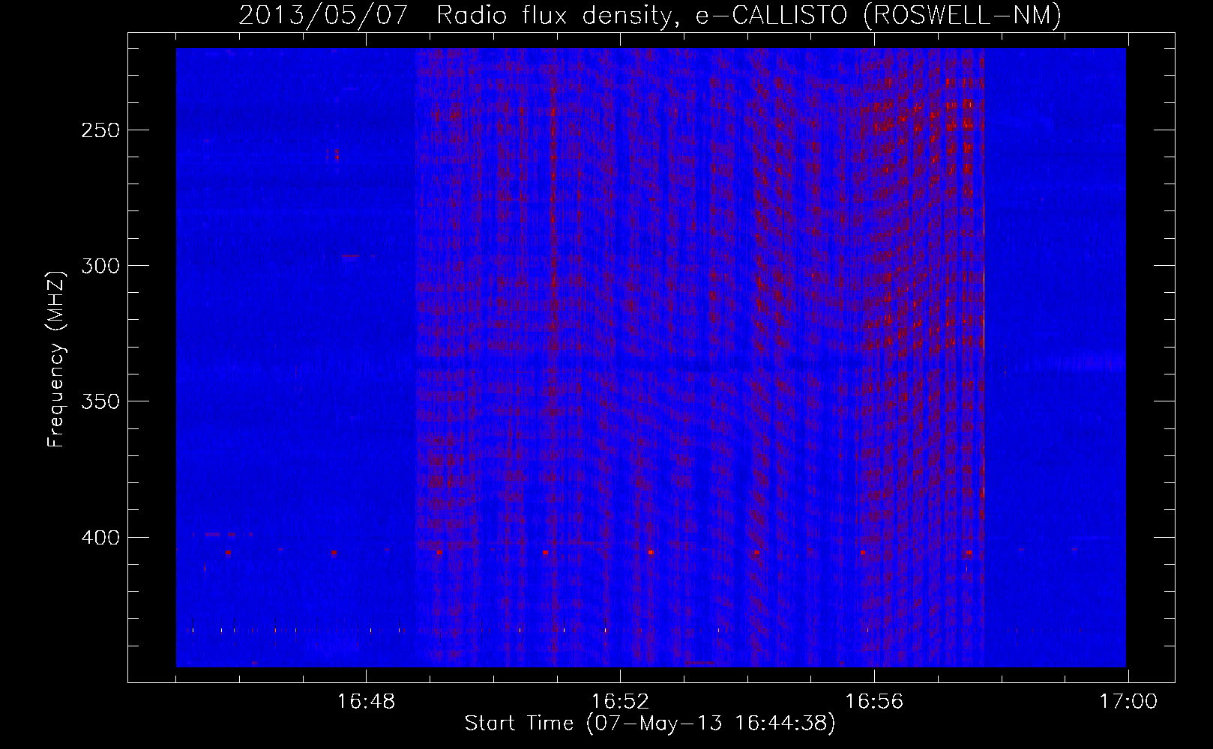Click the plot title date 2013/05/07

[324, 15]
